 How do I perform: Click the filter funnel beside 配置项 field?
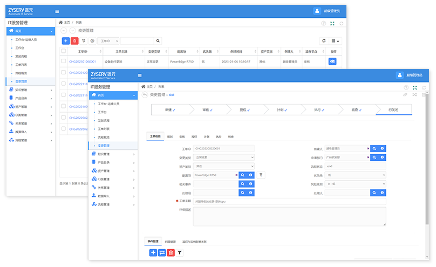(261, 175)
